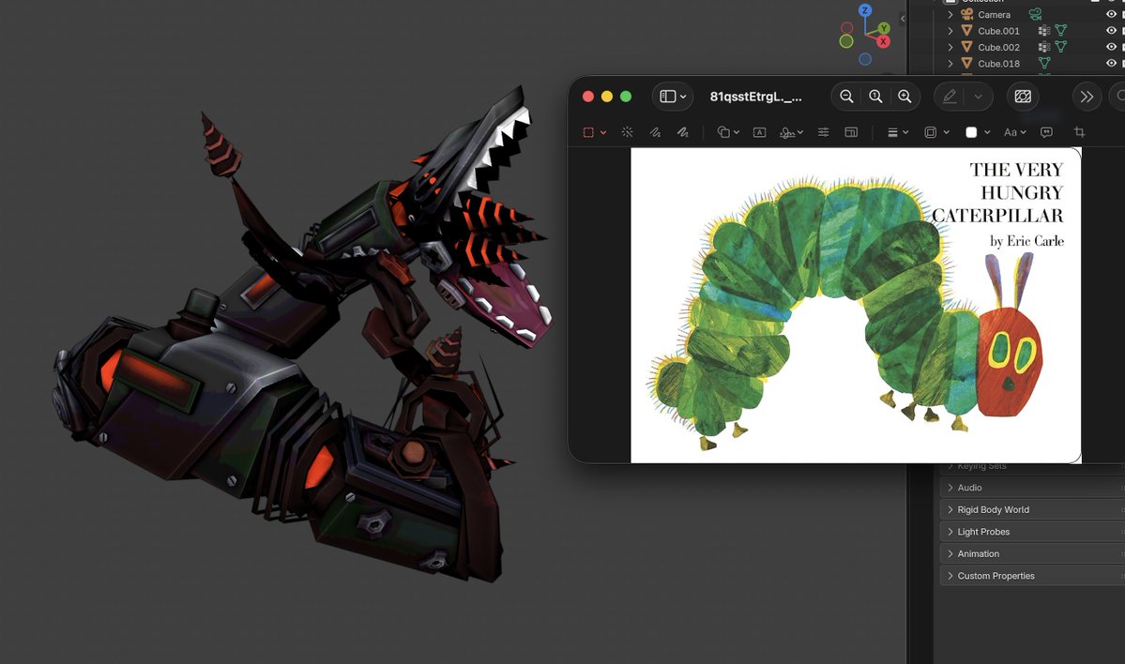This screenshot has height=664, width=1125.
Task: Click Preview's background removal button
Action: [x=1023, y=96]
